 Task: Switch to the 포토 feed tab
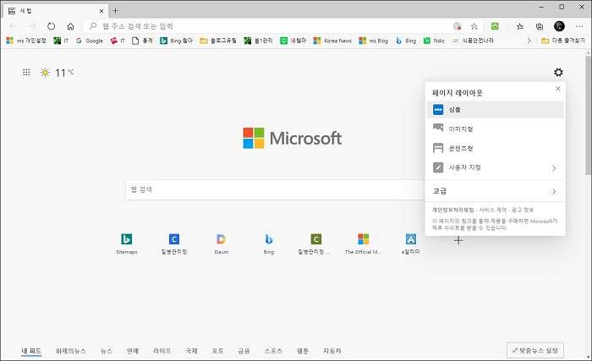tap(218, 351)
